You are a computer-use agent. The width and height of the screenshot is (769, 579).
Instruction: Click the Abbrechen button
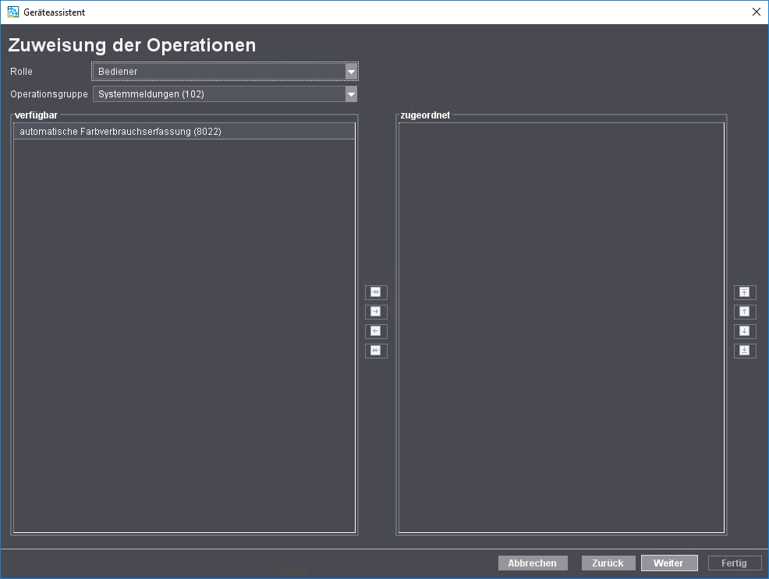coord(533,563)
